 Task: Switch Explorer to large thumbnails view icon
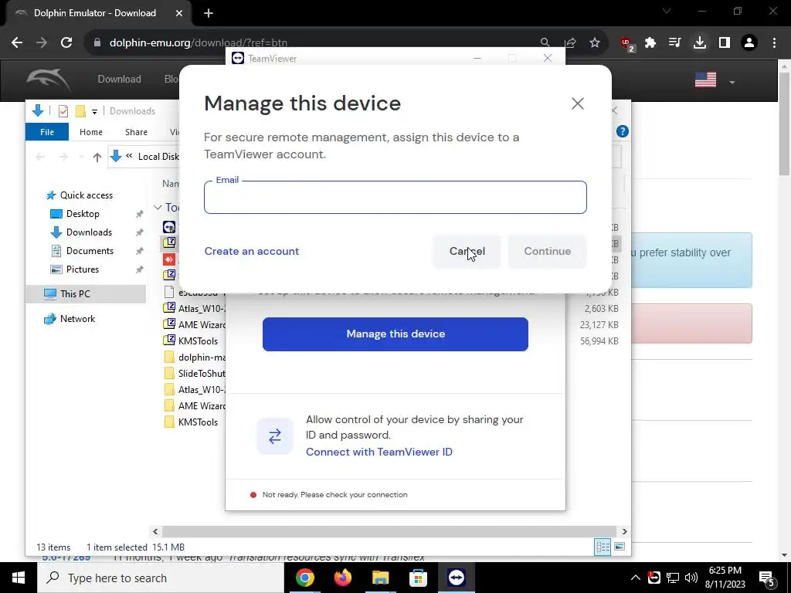pos(620,547)
